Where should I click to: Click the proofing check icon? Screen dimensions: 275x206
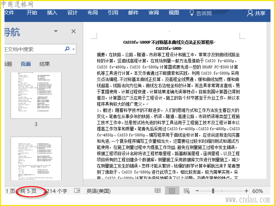(77, 191)
